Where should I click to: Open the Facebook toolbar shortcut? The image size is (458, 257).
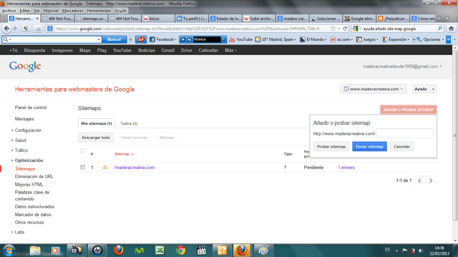pos(163,40)
